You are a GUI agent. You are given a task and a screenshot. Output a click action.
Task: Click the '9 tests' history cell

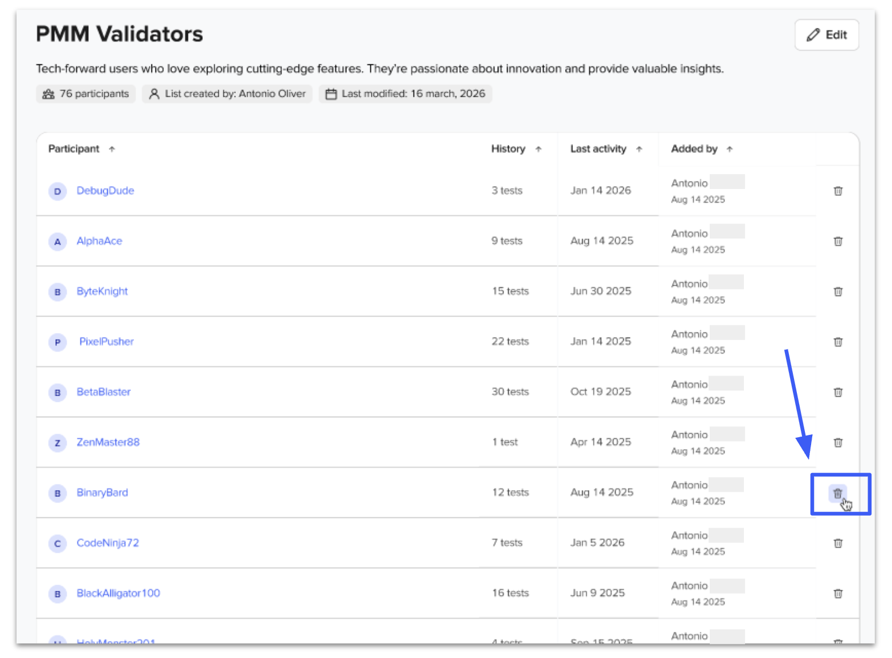coord(507,241)
